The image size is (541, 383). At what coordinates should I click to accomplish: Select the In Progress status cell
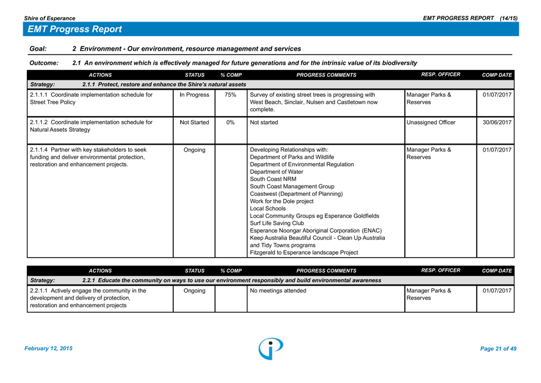tap(194, 95)
